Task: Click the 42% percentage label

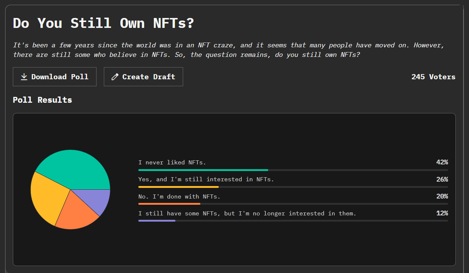Action: (443, 162)
